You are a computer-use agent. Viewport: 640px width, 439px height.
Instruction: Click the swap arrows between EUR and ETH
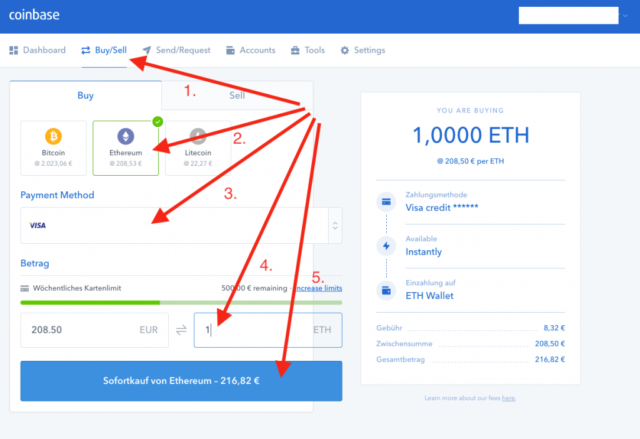pos(181,330)
